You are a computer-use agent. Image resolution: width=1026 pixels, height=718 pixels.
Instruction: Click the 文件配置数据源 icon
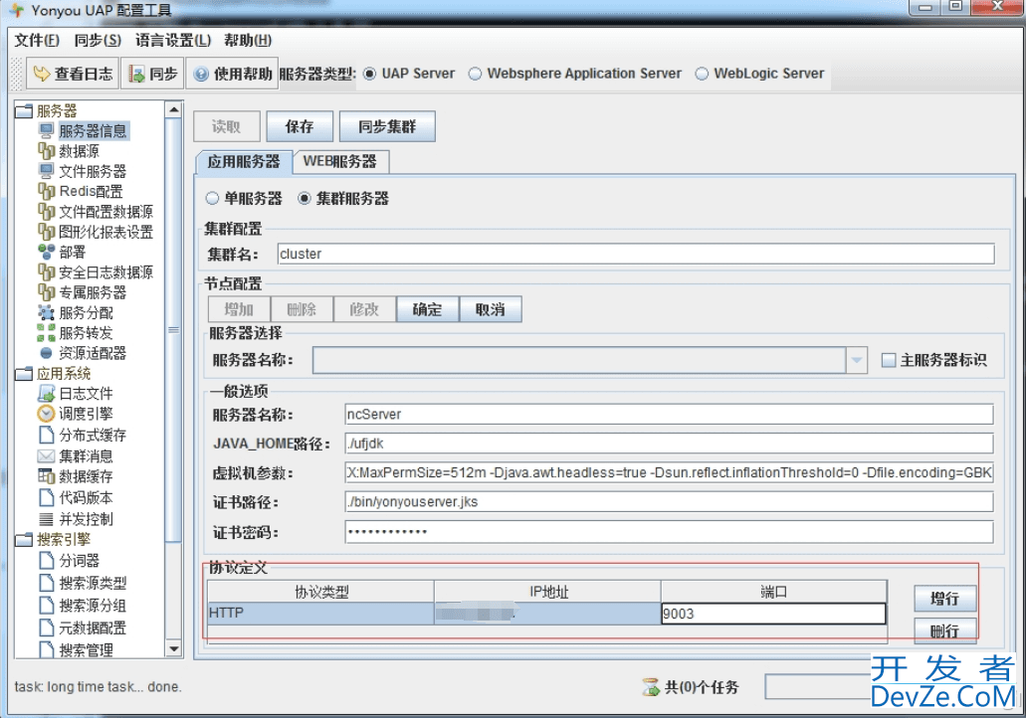pos(47,212)
